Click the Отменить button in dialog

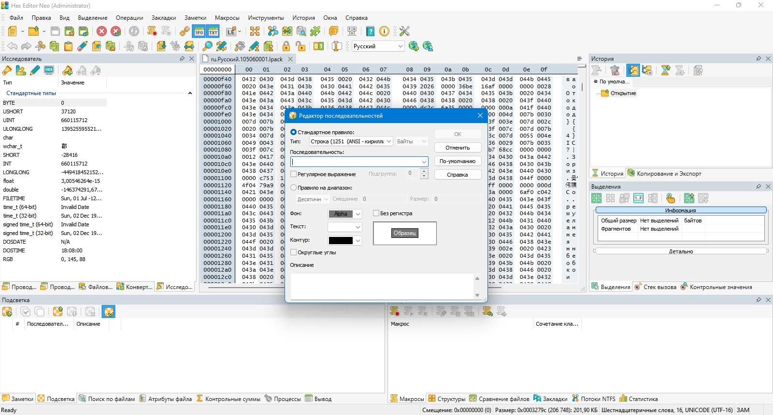coord(458,148)
